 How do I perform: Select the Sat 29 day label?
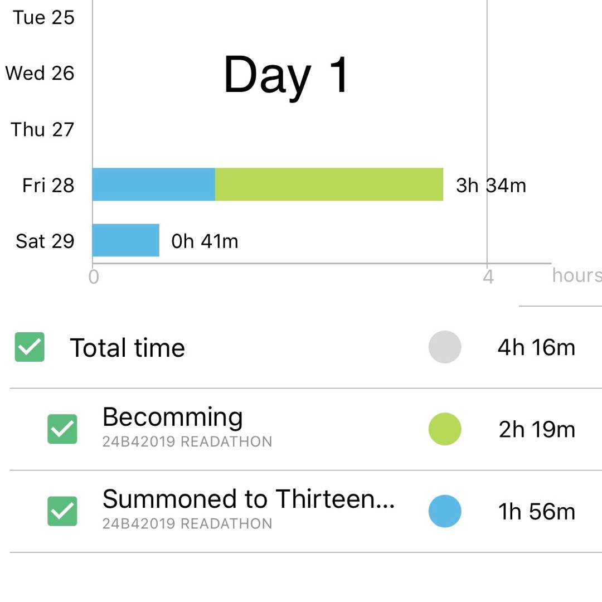point(45,241)
